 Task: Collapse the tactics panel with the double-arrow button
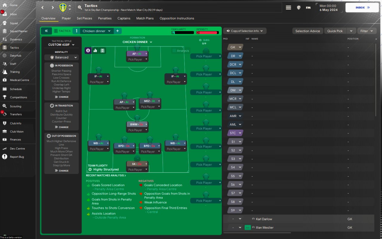tap(46, 31)
